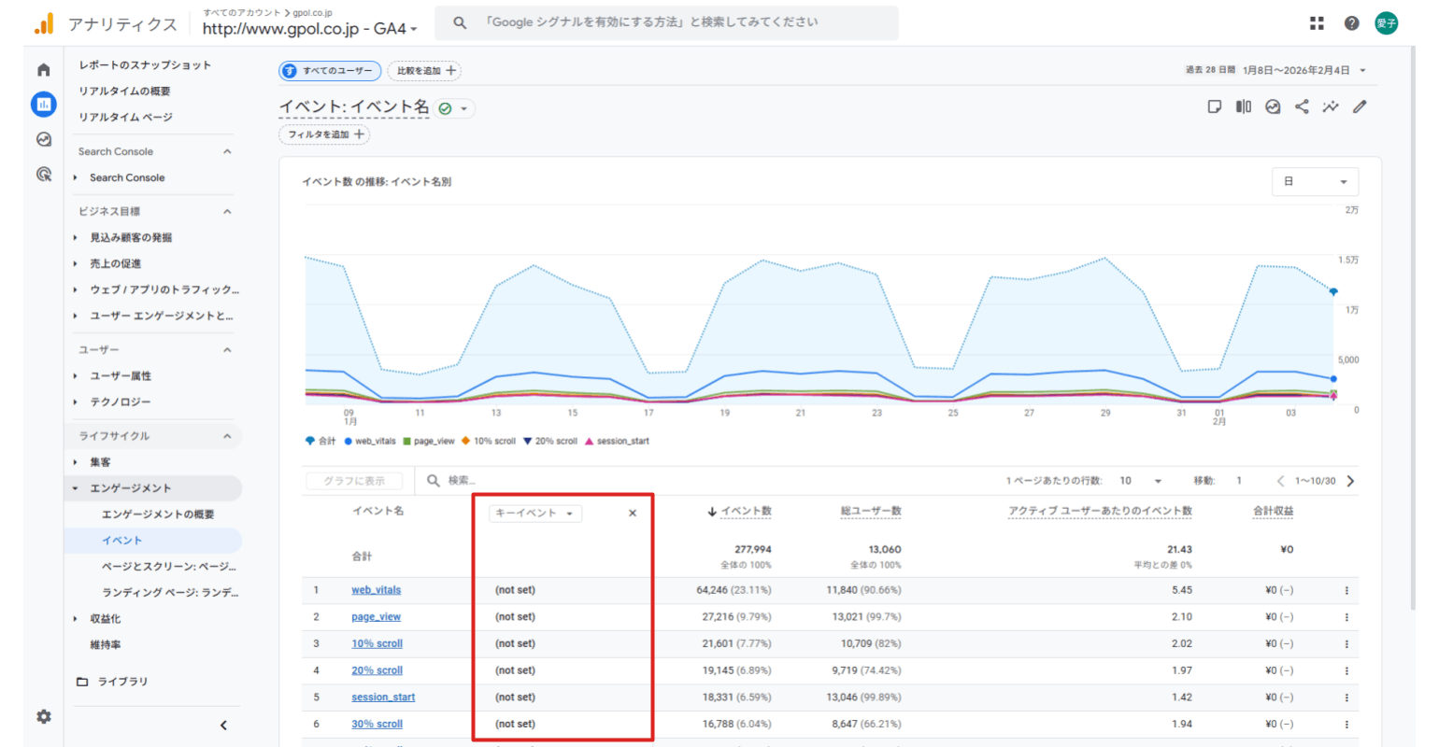Open the Insights sparkline icon
The width and height of the screenshot is (1439, 747).
point(1331,106)
